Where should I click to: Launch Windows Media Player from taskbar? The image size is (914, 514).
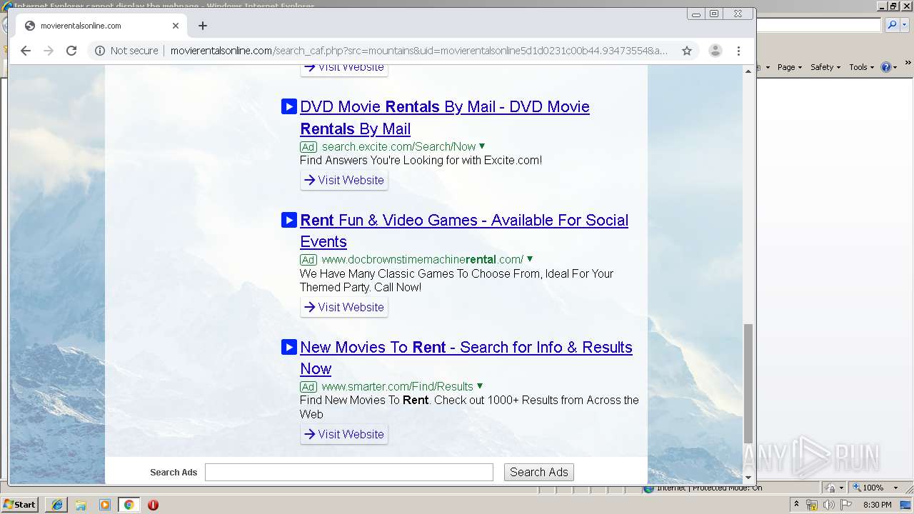pos(105,505)
